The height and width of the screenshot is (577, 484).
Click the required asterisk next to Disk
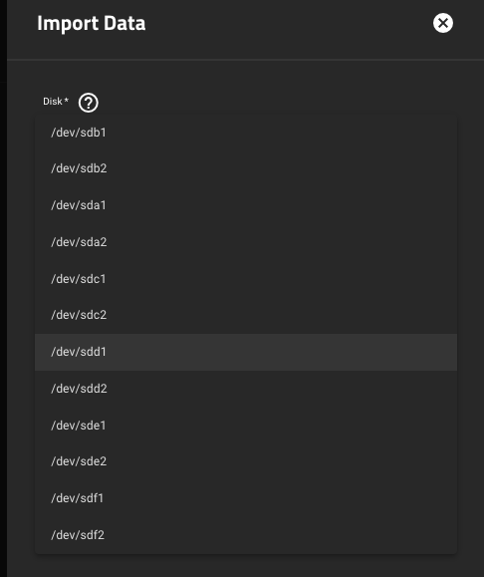[67, 100]
